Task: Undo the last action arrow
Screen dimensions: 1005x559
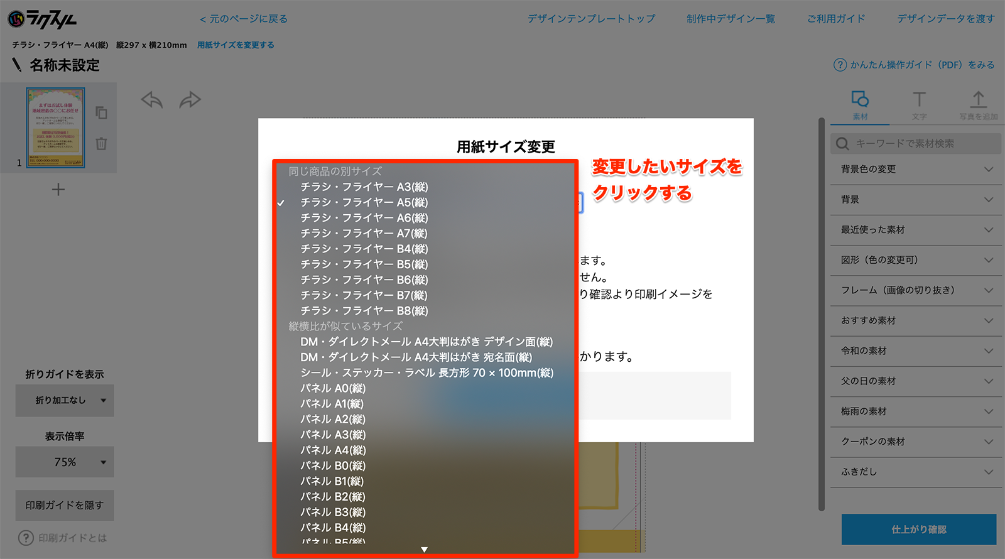Action: click(x=152, y=100)
